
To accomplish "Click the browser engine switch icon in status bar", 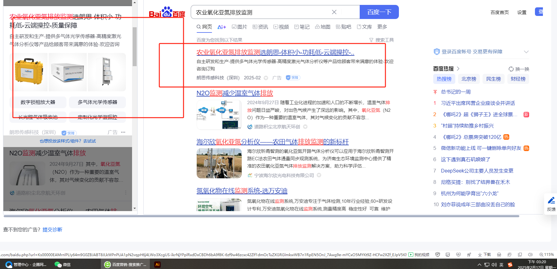I will click(x=510, y=255).
